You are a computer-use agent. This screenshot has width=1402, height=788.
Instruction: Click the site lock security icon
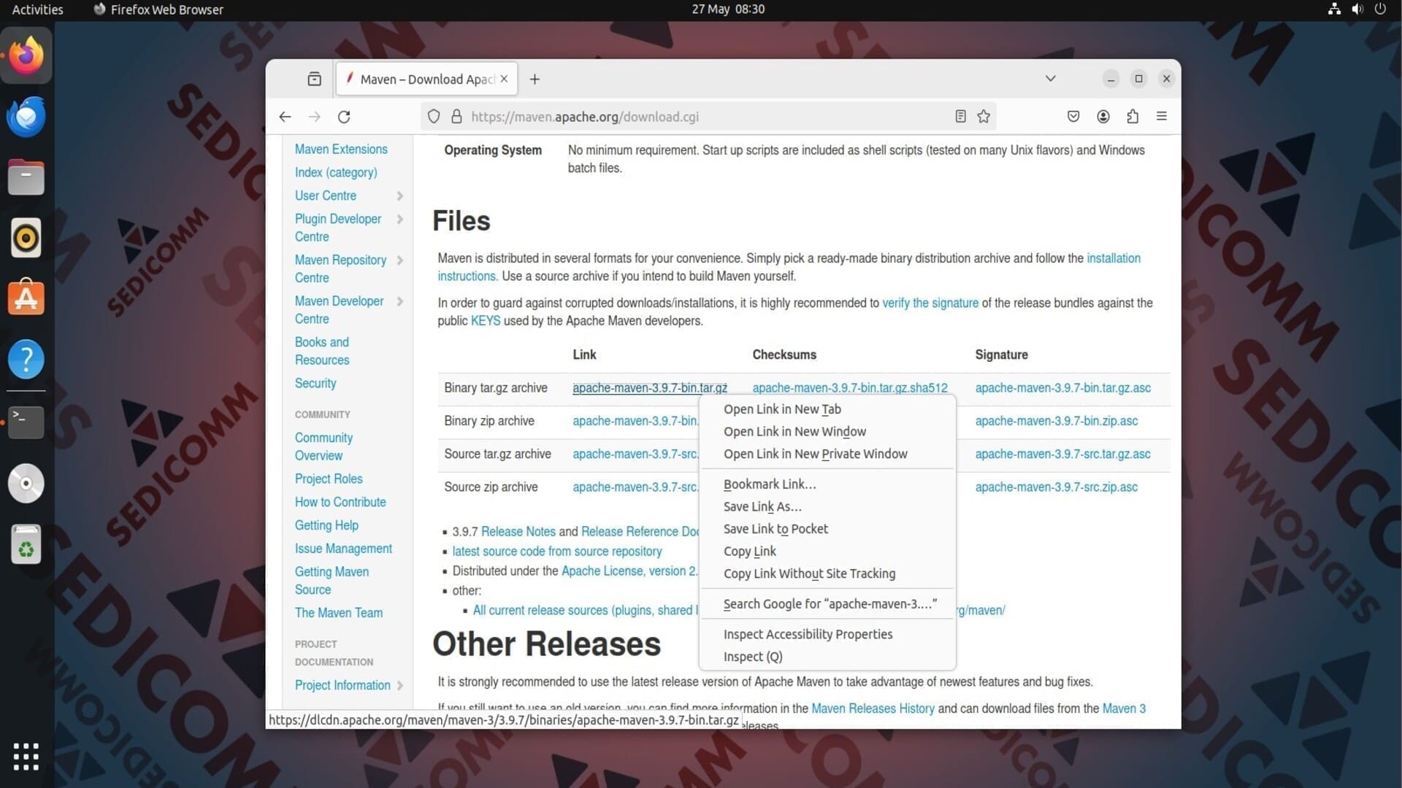(x=456, y=117)
